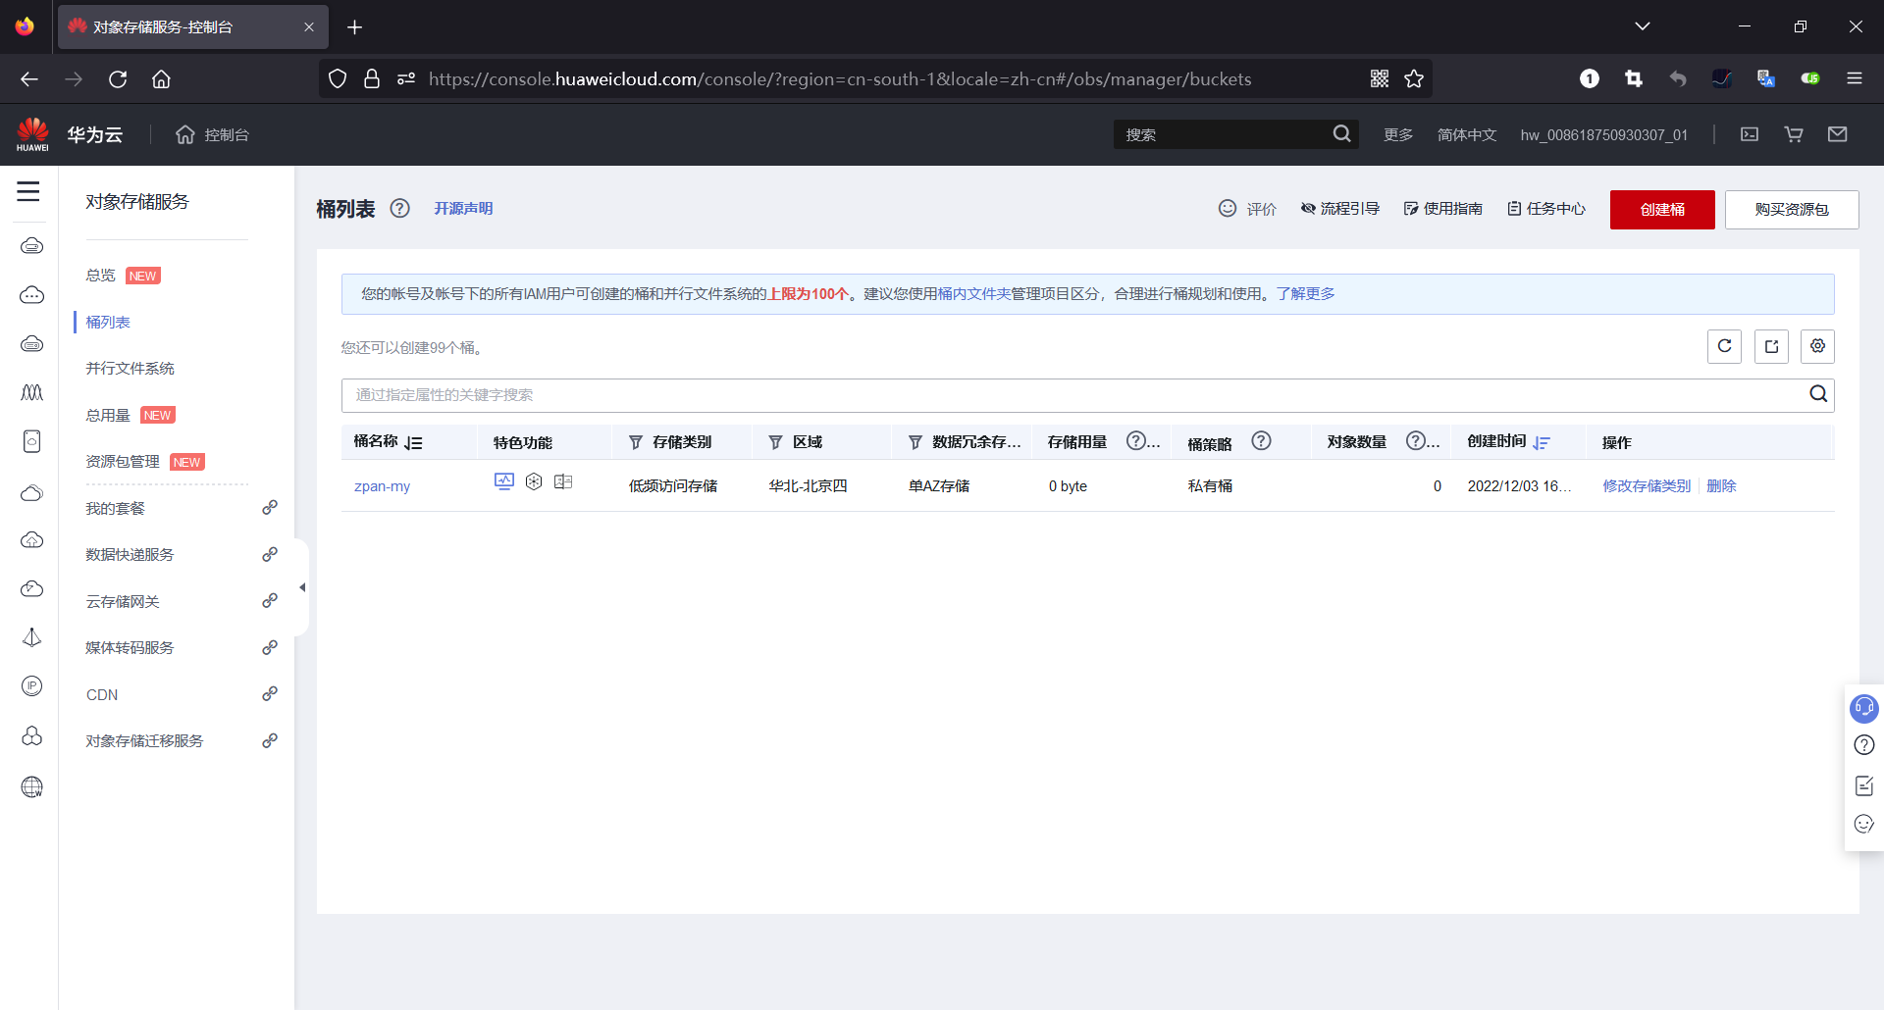Click the globe icon in the left strip

pos(32,786)
